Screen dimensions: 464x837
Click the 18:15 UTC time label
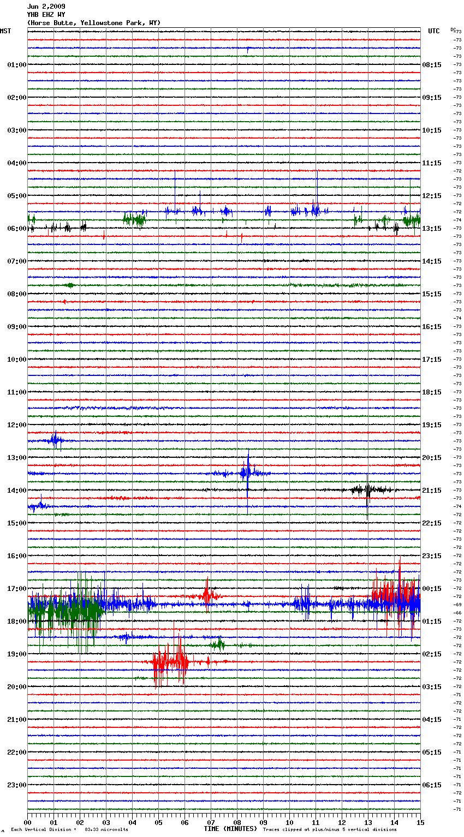(x=432, y=392)
